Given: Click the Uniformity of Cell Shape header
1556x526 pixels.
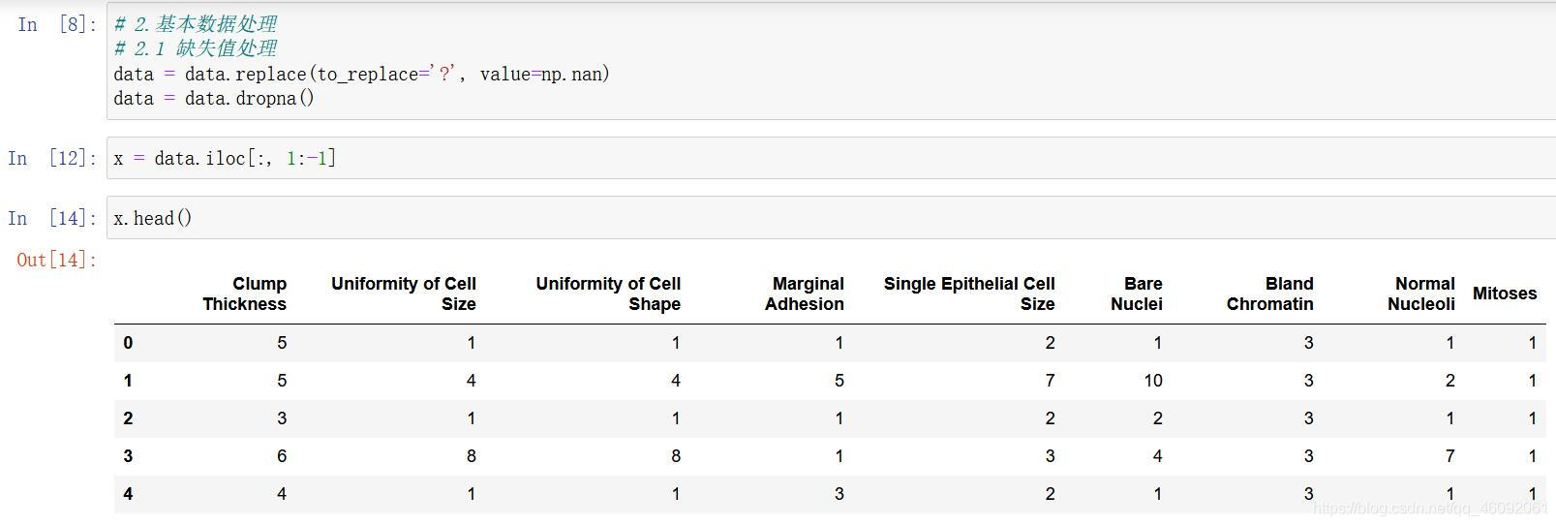Looking at the screenshot, I should (608, 294).
